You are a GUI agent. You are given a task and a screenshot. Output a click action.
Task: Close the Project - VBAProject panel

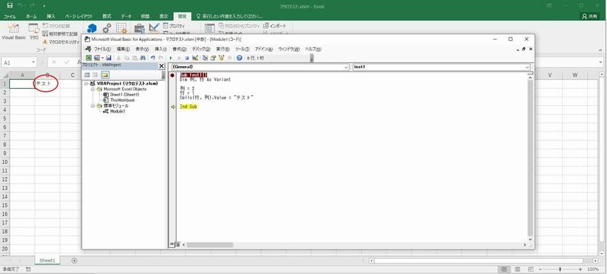point(162,66)
